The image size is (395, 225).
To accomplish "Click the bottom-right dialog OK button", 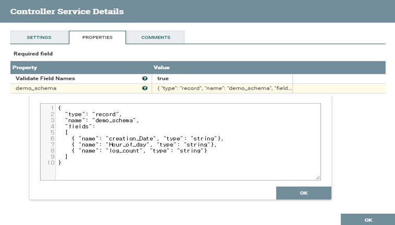I will (x=368, y=220).
